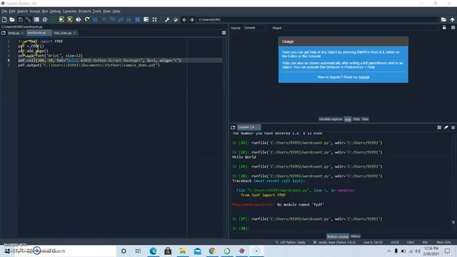Select the IPython console bottom tab
This screenshot has height=257, width=457.
click(338, 236)
